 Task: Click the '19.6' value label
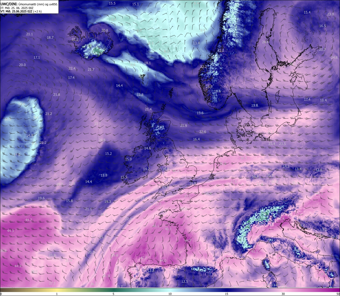point(41,198)
